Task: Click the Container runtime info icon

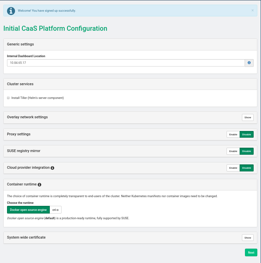Action: 39,184
